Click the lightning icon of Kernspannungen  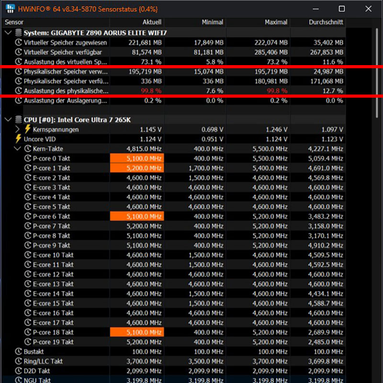point(28,129)
